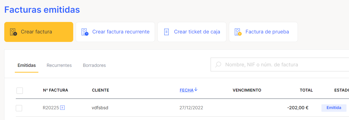349x120 pixels.
Task: Click the R badge next to R20225
Action: 62,108
